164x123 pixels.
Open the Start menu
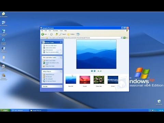(5, 110)
